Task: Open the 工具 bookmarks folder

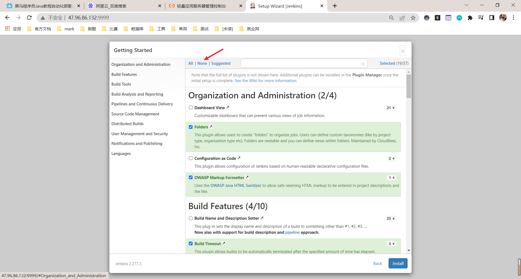Action: point(157,29)
